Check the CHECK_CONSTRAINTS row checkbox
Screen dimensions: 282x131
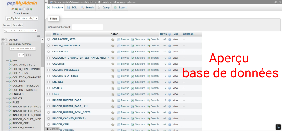pyautogui.click(x=48, y=45)
